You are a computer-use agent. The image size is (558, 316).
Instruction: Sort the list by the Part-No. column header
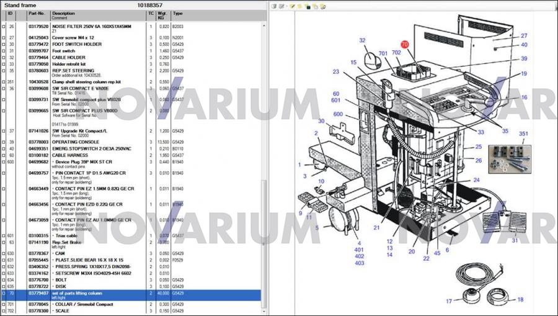tap(37, 13)
